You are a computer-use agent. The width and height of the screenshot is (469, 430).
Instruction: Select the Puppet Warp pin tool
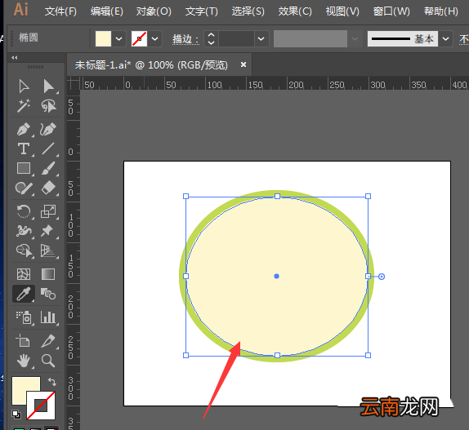pyautogui.click(x=47, y=231)
